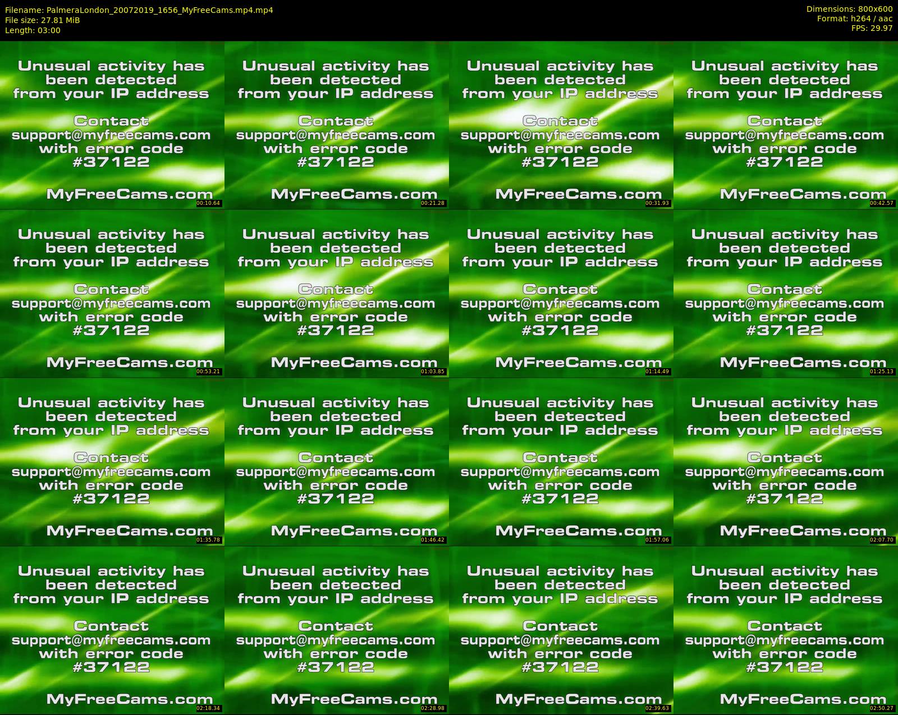This screenshot has width=898, height=715.
Task: Pick the frame thumbnail at 00:31.93
Action: click(x=561, y=125)
